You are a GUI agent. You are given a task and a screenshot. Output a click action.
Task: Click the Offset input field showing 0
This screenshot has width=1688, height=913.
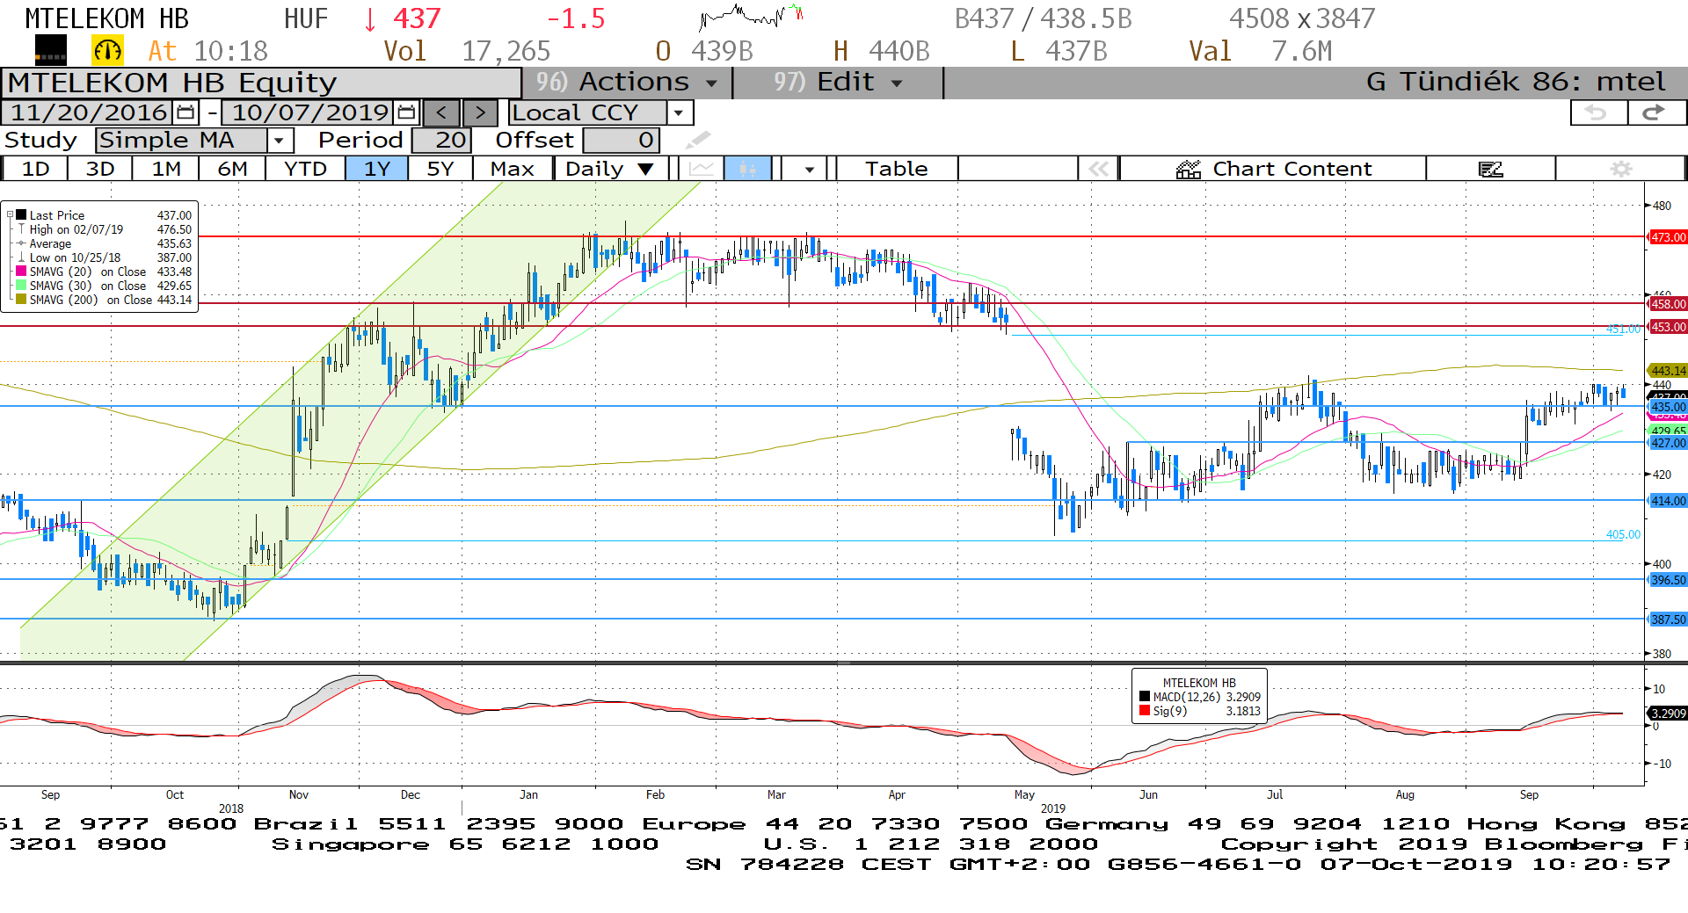click(x=621, y=140)
